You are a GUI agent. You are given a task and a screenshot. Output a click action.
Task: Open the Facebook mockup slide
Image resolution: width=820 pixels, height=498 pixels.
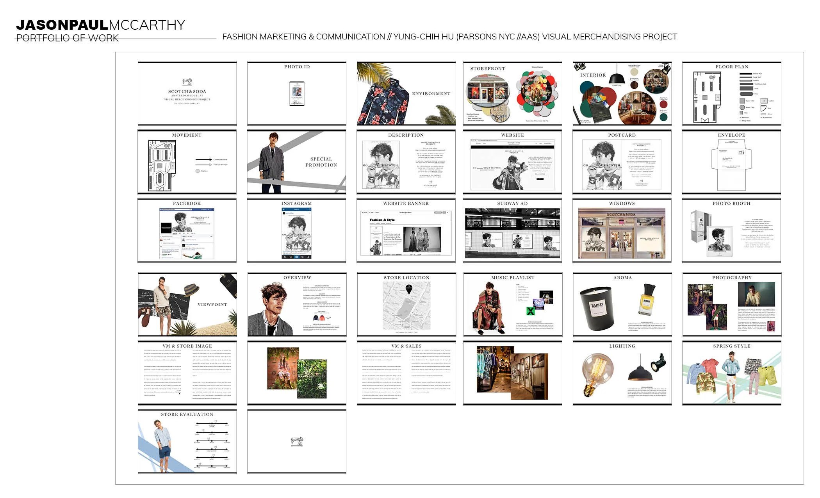pos(187,230)
